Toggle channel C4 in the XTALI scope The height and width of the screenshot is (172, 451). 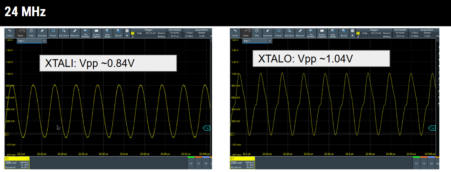tap(205, 163)
